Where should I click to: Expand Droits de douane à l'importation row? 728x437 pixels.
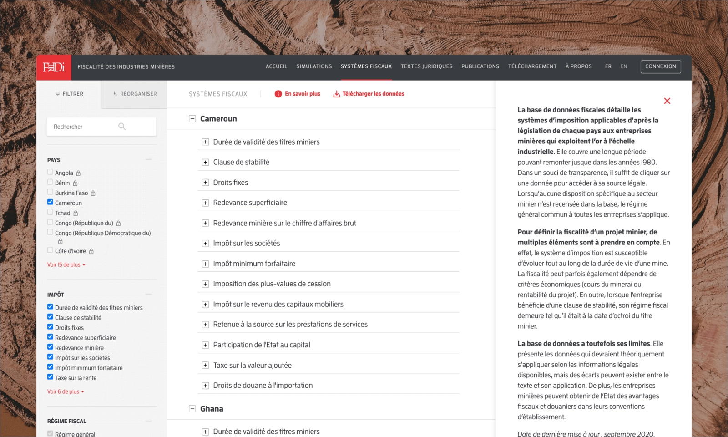(x=206, y=386)
